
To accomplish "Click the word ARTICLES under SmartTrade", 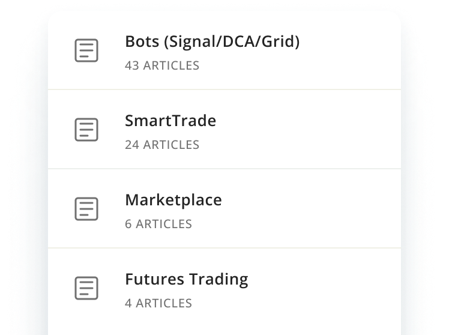I will click(x=171, y=145).
